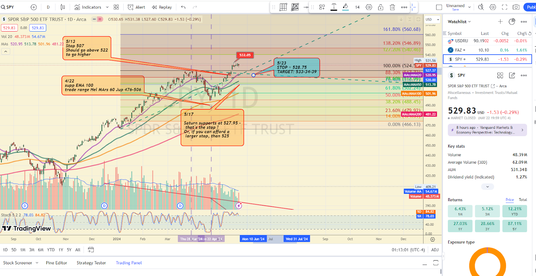Image resolution: width=536 pixels, height=276 pixels.
Task: Open the candlestick chart style menu
Action: click(63, 7)
